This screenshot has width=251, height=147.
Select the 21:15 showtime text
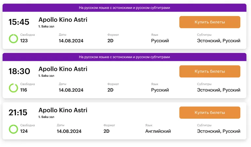[18, 113]
